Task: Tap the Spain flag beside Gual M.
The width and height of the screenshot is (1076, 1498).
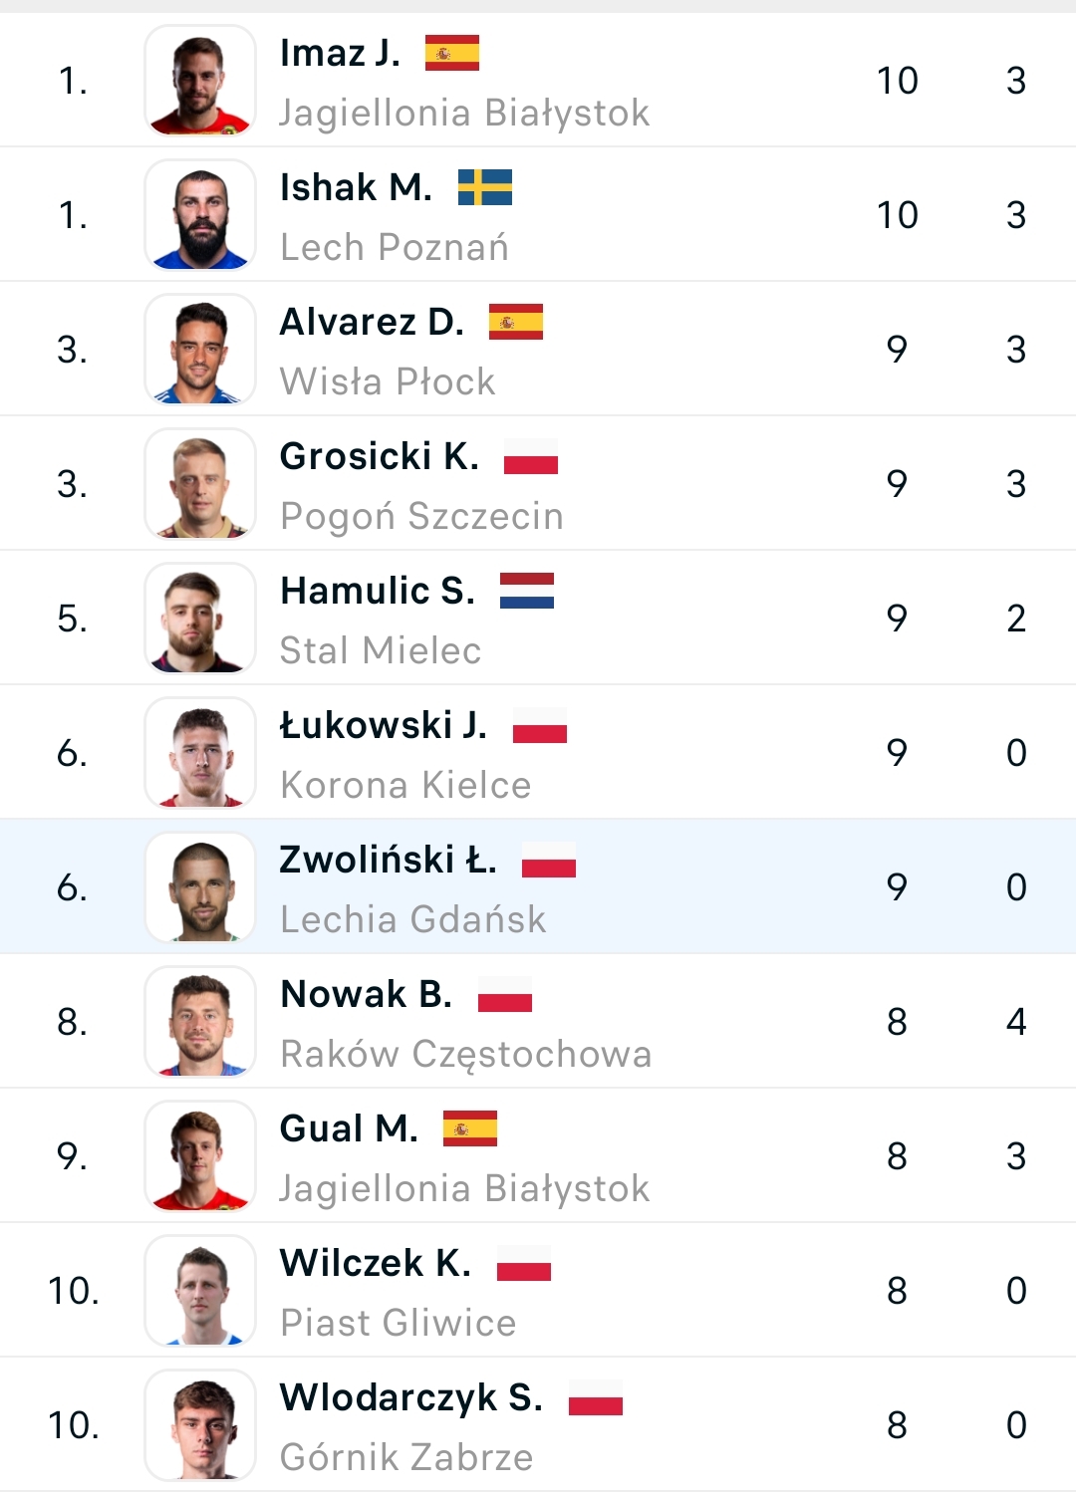Action: tap(469, 1128)
